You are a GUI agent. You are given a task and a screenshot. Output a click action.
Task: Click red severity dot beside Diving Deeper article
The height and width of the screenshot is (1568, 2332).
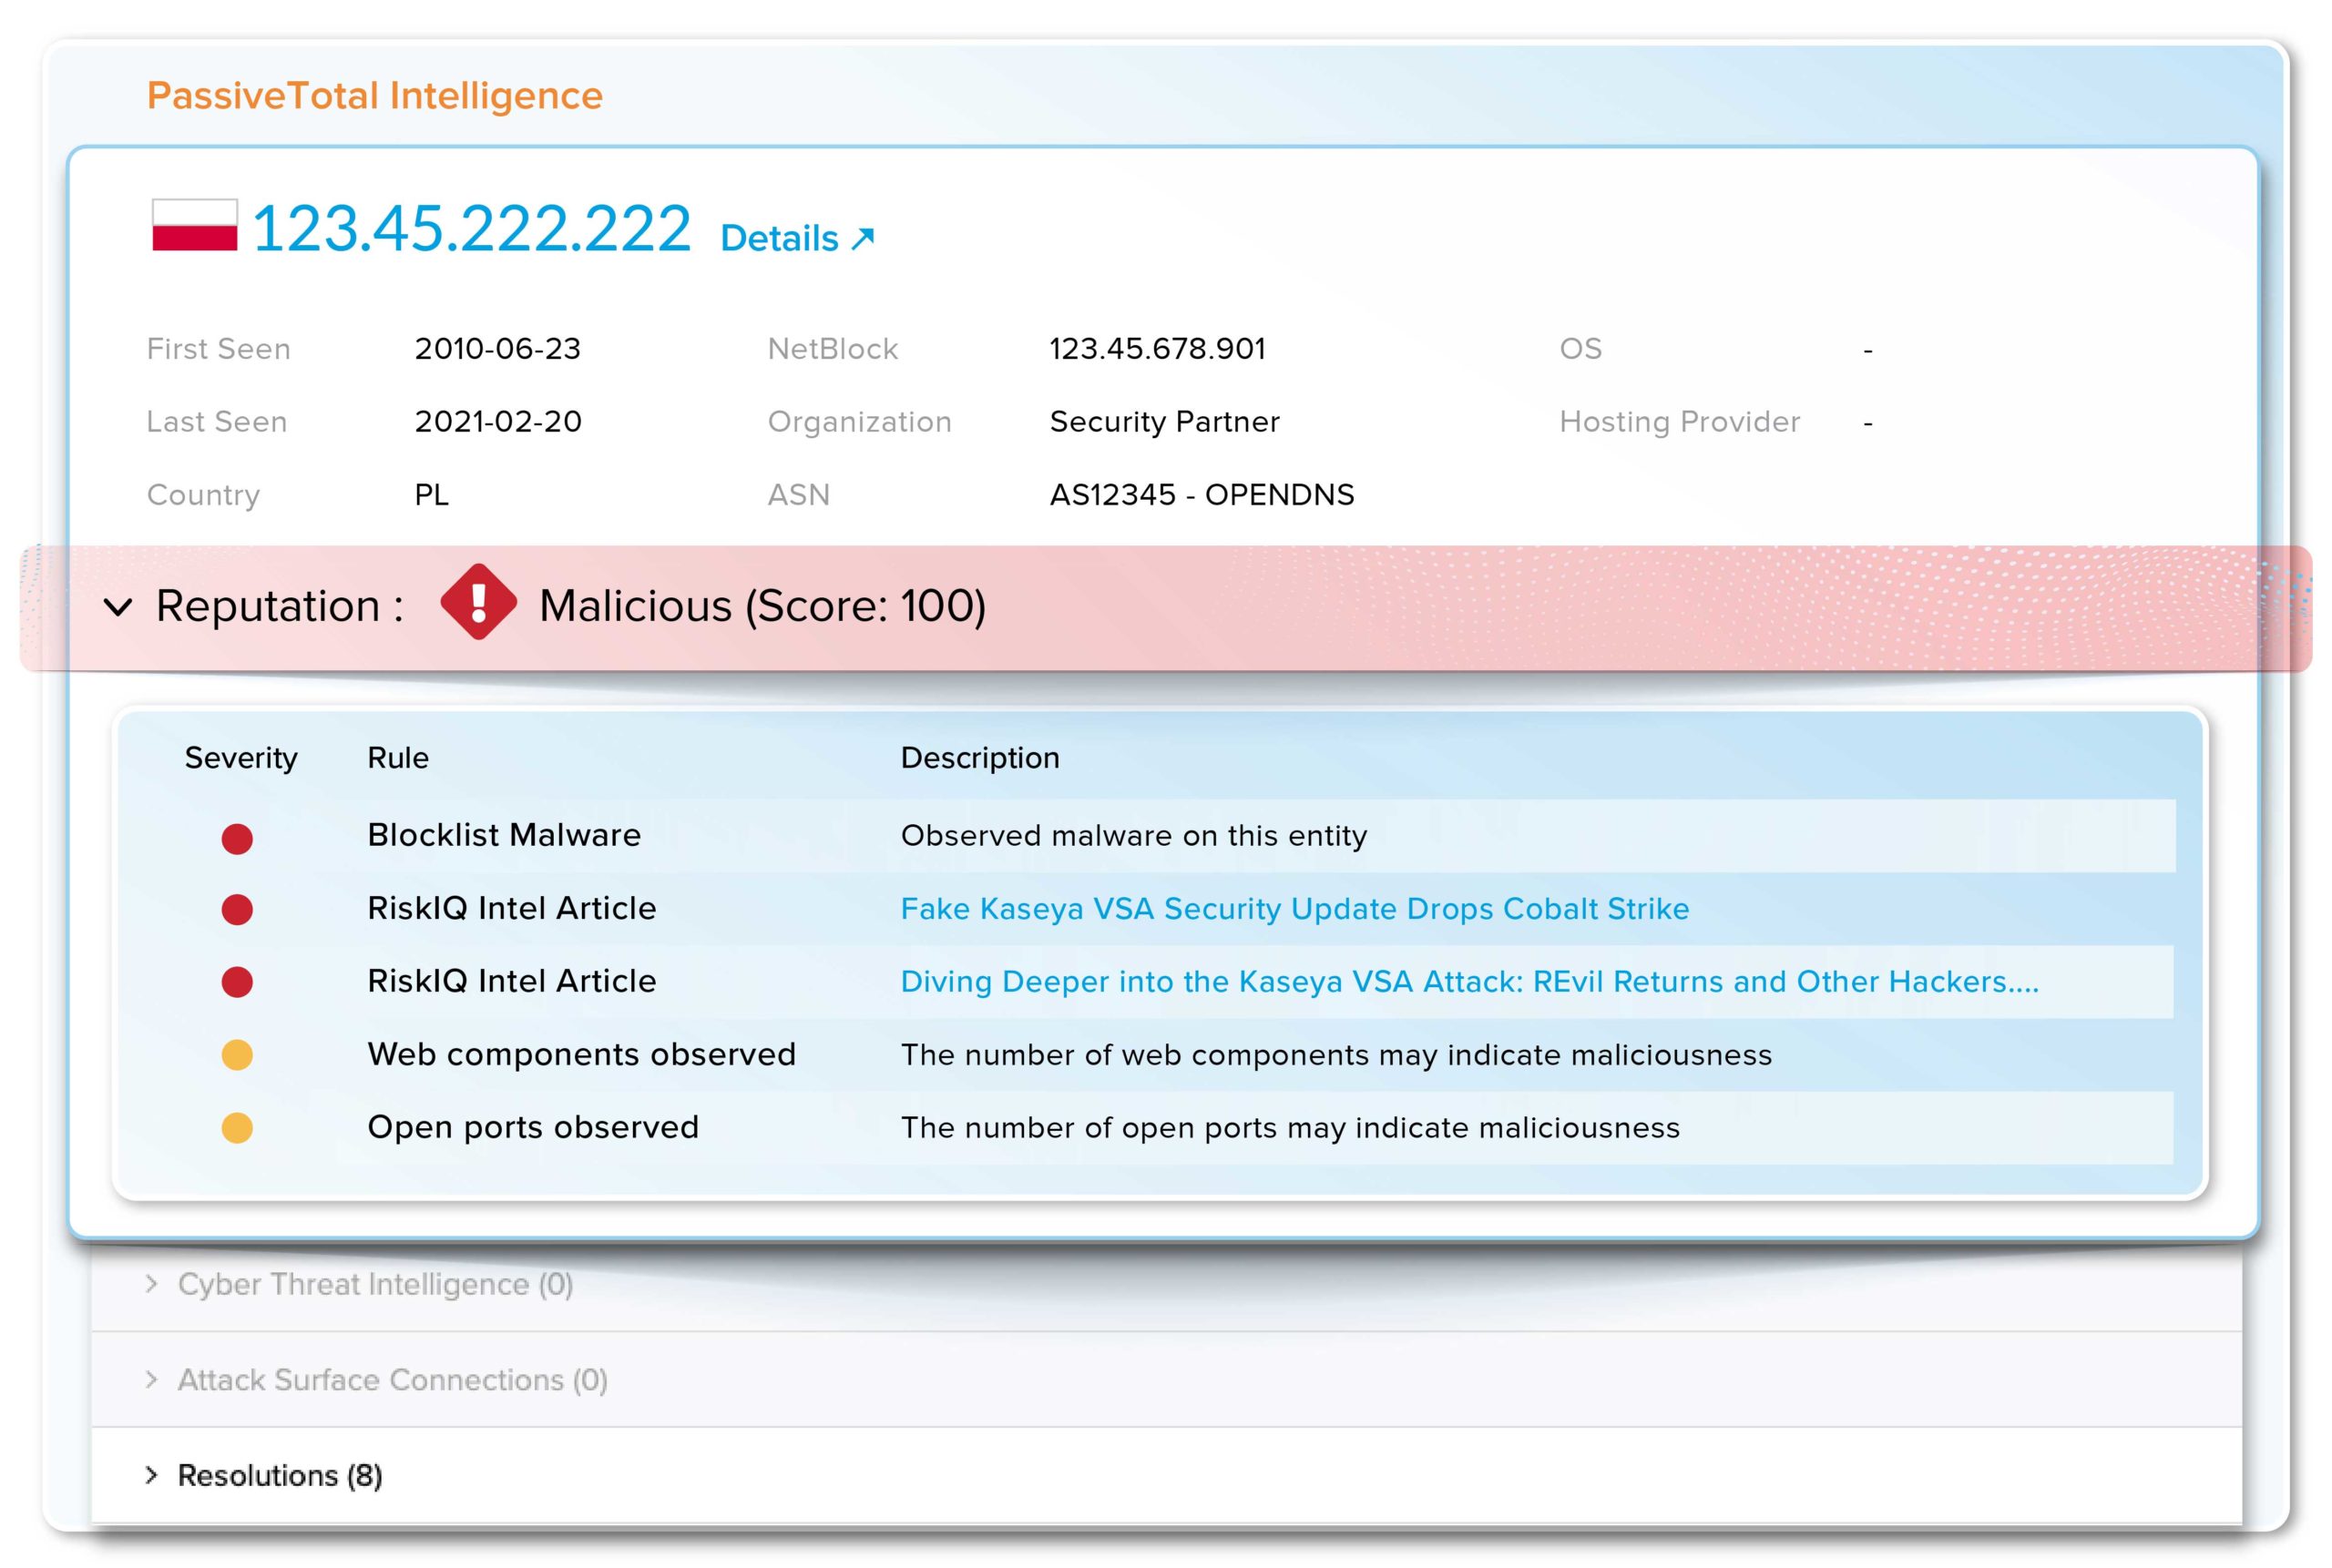click(x=237, y=982)
